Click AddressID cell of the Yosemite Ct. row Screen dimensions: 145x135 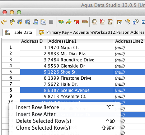(x=33, y=97)
